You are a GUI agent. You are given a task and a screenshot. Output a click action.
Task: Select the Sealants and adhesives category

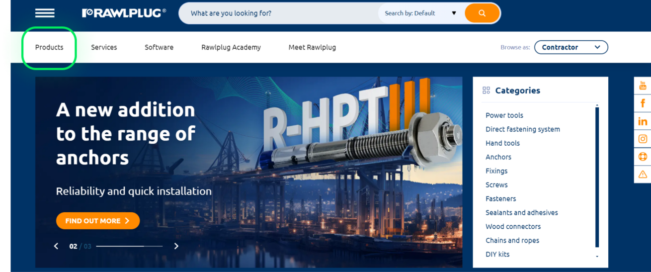pyautogui.click(x=522, y=213)
